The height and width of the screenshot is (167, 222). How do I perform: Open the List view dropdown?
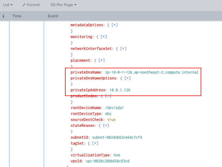coord(8,5)
